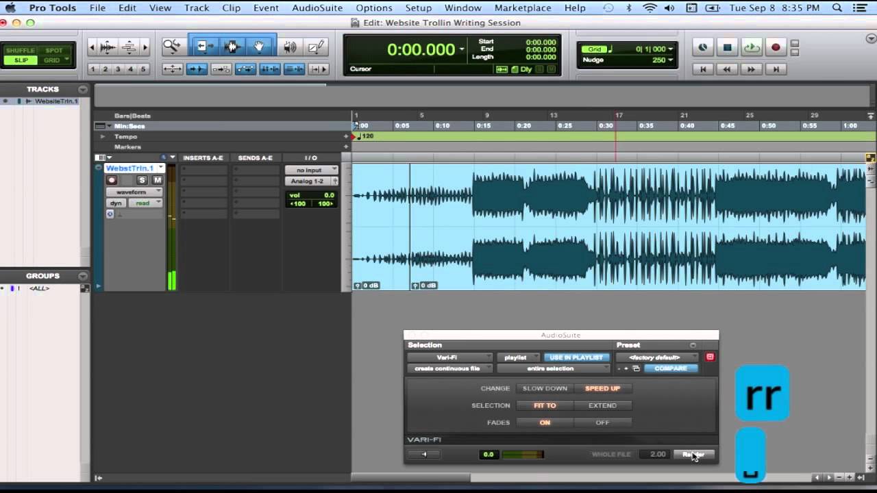Preview audio with AudioSuite speaker button
Image resolution: width=877 pixels, height=493 pixels.
pyautogui.click(x=424, y=454)
